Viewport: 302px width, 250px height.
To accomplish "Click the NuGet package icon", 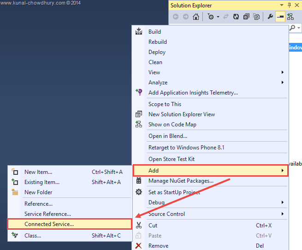I will coord(139,180).
